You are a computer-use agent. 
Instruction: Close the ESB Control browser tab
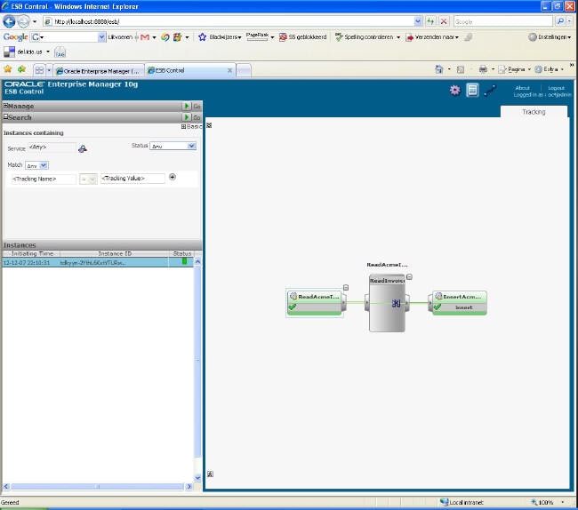click(x=229, y=70)
